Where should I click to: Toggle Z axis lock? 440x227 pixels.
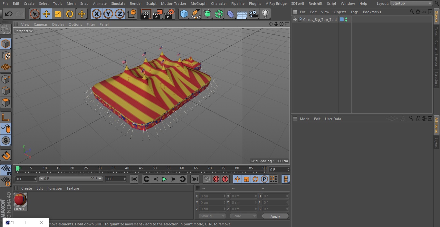click(x=120, y=14)
